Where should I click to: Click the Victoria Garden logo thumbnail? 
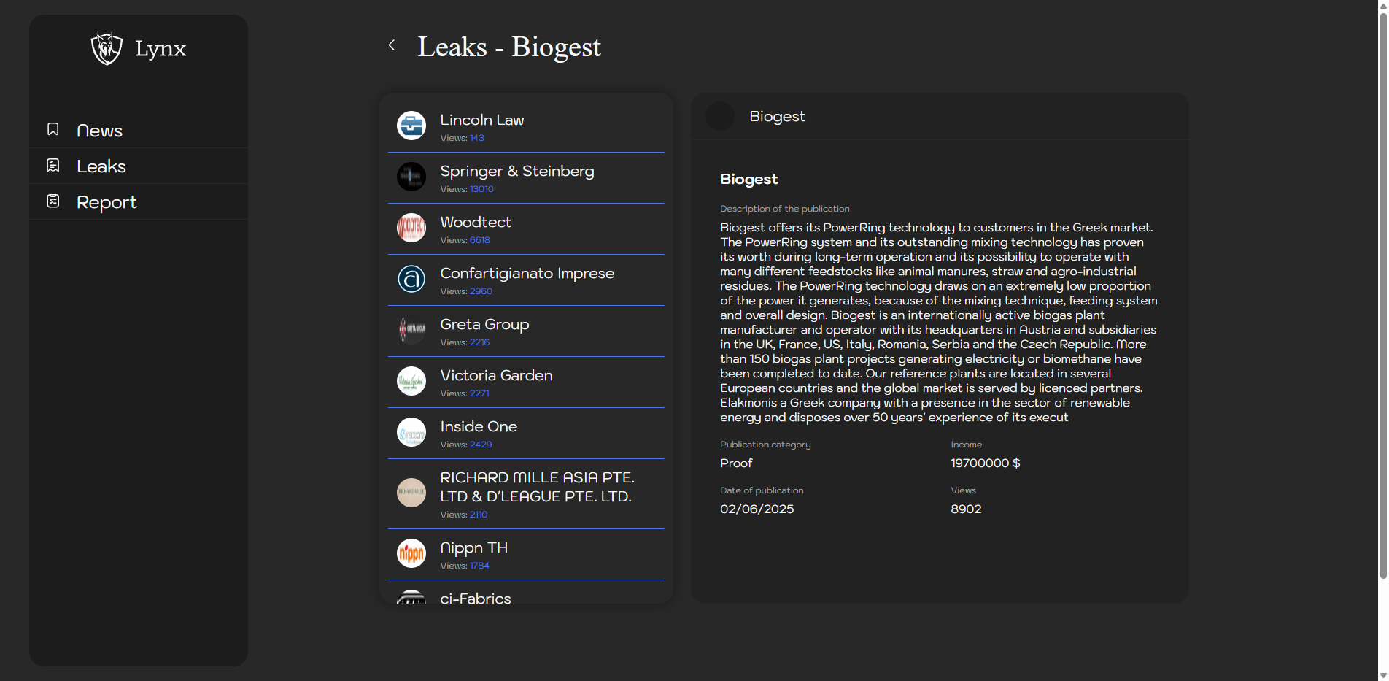tap(411, 381)
